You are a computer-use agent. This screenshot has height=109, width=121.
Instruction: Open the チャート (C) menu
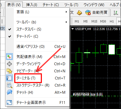[51, 5]
